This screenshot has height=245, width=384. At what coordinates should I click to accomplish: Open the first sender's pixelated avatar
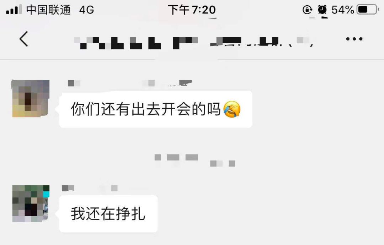point(31,99)
